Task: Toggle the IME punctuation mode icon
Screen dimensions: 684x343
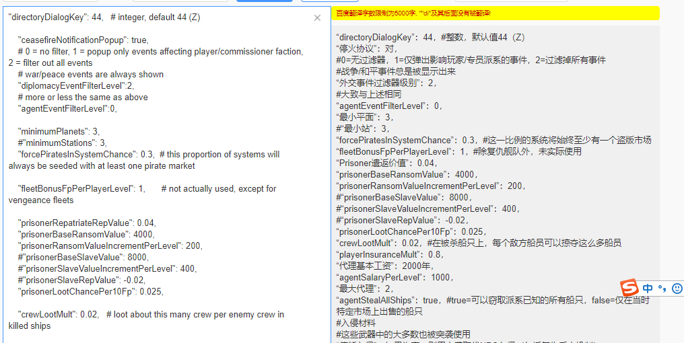Action: tap(662, 289)
